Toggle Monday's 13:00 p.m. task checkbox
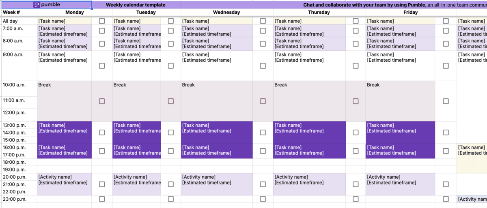The image size is (487, 208). (x=102, y=132)
